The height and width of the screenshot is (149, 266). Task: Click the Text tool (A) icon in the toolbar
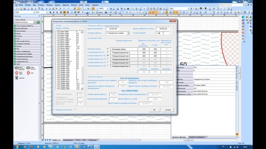(88, 9)
